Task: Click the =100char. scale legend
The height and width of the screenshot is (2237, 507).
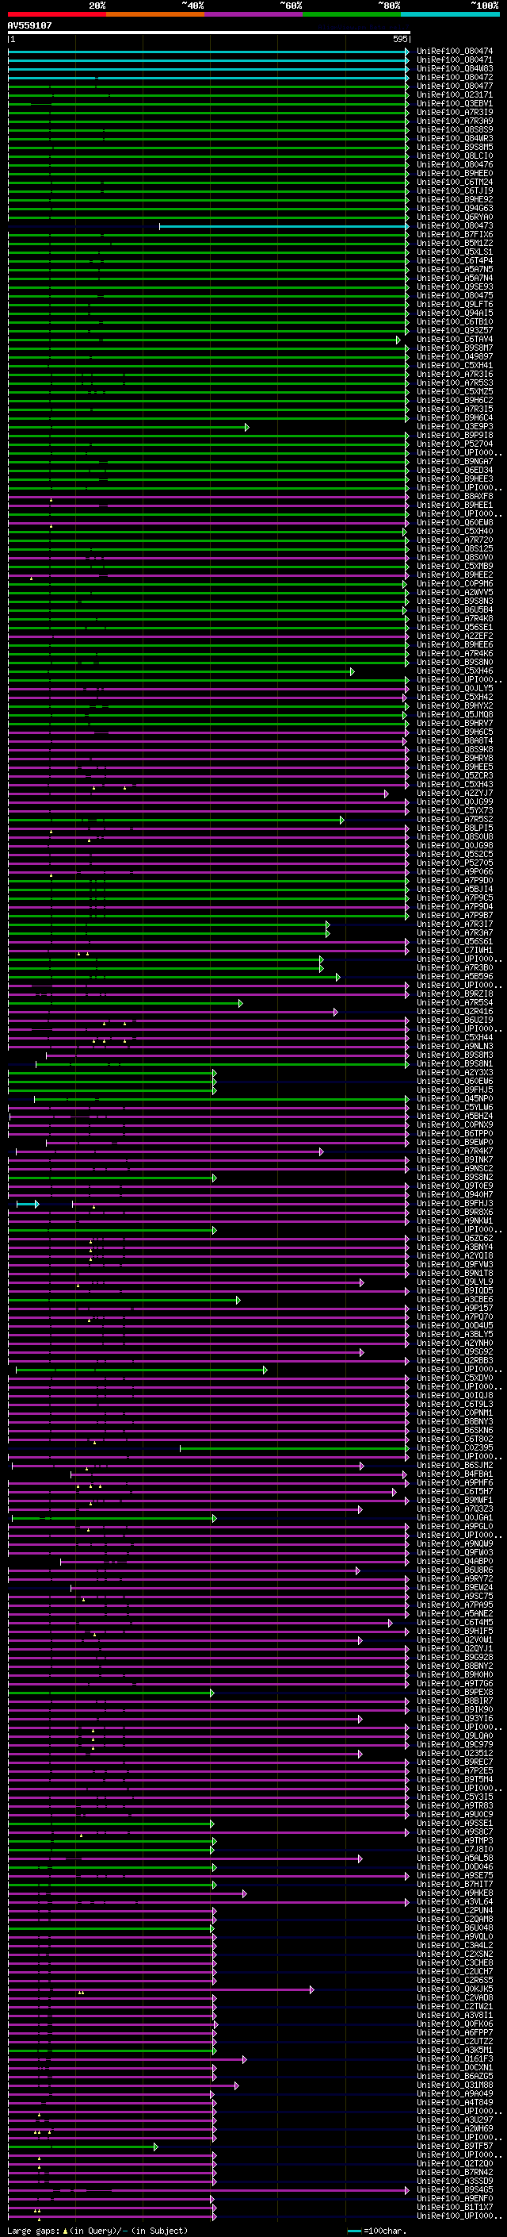Action: coord(377,2231)
